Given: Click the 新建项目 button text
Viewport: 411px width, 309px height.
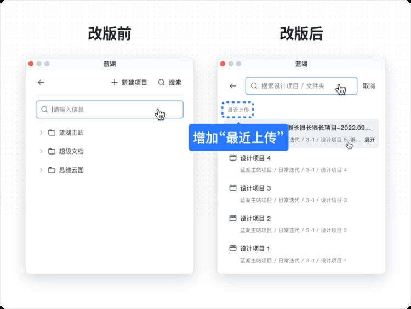Looking at the screenshot, I should tap(134, 83).
